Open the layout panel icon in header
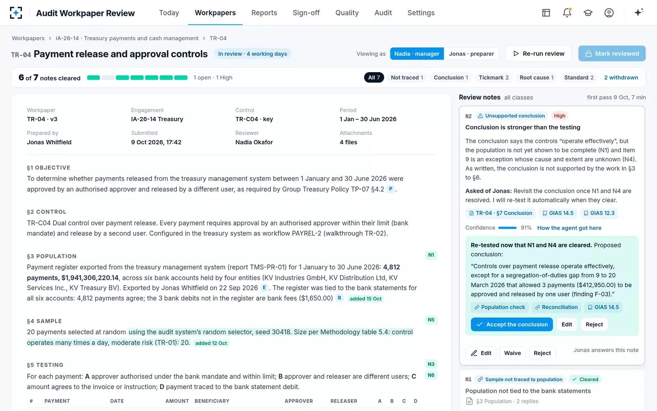This screenshot has height=411, width=657. (x=546, y=13)
